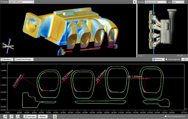
Task: Open Specify the tilt origin
Action: click(x=24, y=59)
